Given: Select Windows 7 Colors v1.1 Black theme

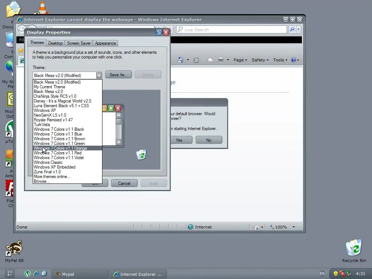Looking at the screenshot, I should [67, 129].
